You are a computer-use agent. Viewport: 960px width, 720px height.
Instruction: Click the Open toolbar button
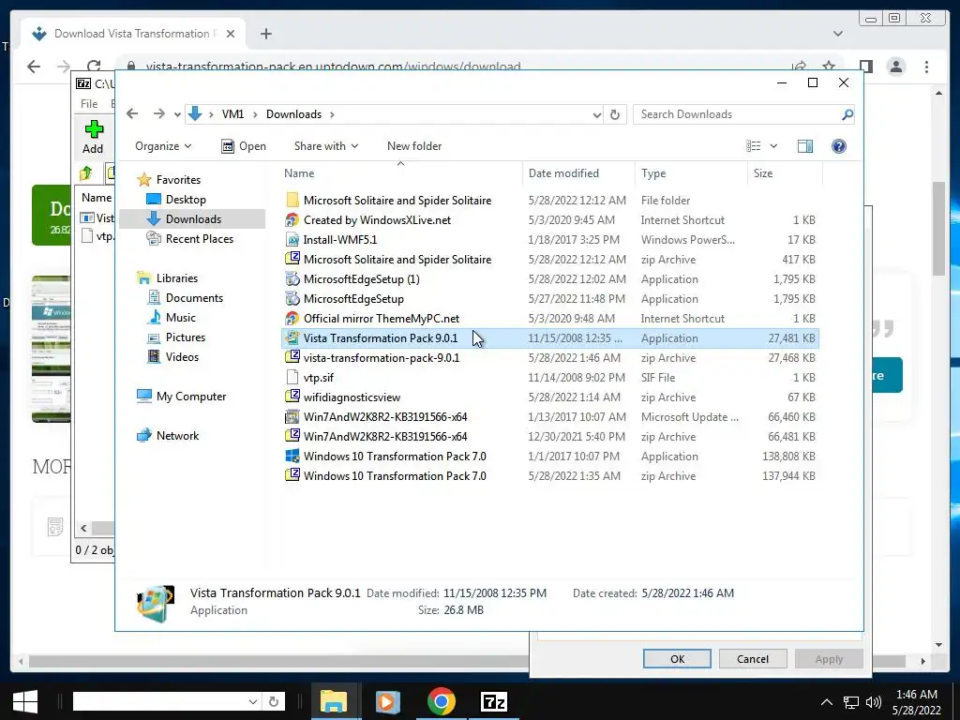click(244, 145)
